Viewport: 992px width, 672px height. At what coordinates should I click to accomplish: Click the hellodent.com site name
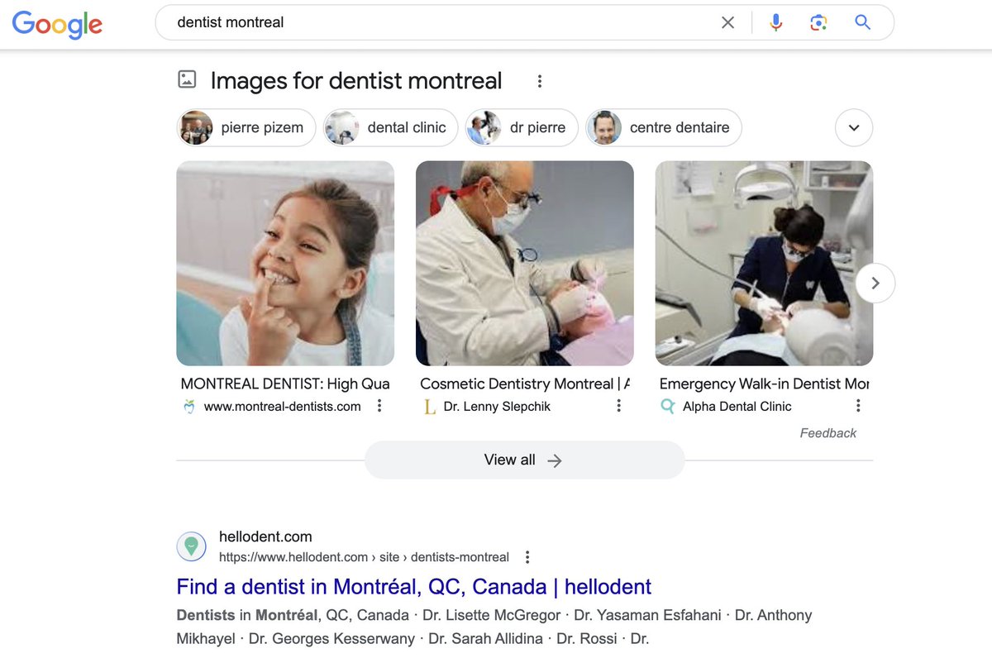coord(265,536)
